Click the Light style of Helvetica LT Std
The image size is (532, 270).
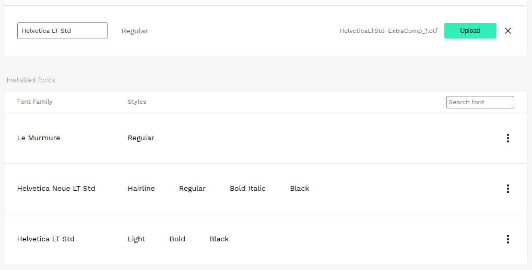(136, 239)
